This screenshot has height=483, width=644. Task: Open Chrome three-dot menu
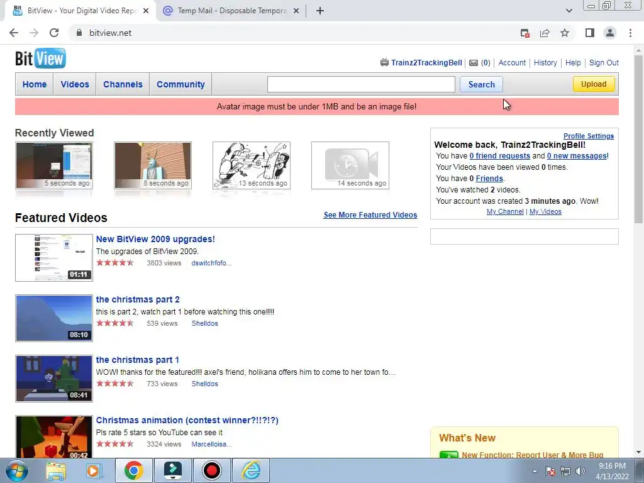(630, 33)
